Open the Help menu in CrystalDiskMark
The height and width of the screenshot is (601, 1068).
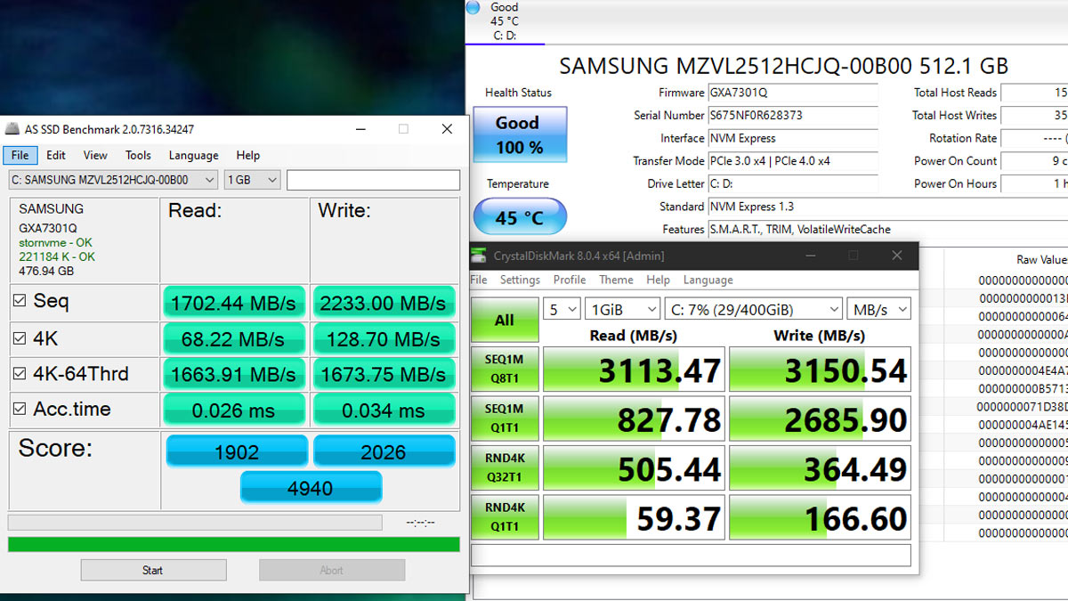click(658, 280)
